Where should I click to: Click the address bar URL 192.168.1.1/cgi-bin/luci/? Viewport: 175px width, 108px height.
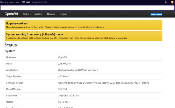click(34, 2)
